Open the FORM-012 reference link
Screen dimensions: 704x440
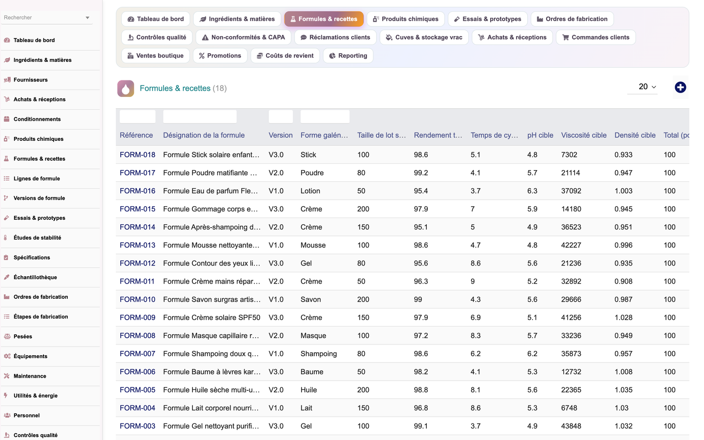pos(137,263)
